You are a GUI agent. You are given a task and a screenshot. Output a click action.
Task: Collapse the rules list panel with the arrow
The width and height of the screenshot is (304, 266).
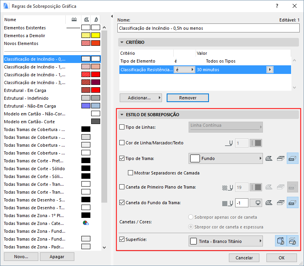coord(112,16)
